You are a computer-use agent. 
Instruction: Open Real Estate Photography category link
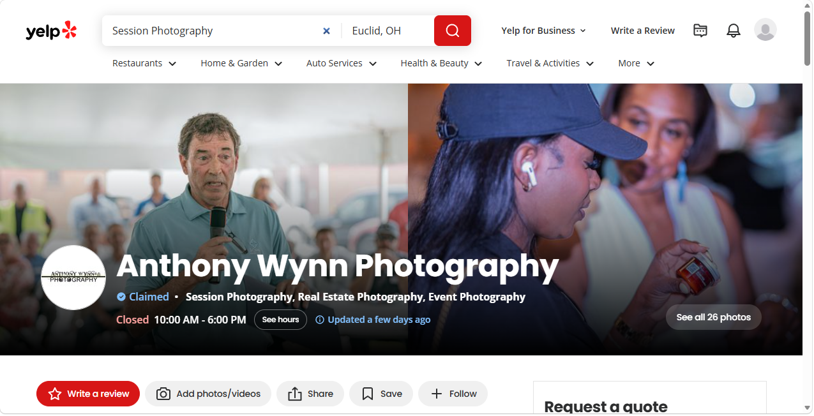pos(361,297)
